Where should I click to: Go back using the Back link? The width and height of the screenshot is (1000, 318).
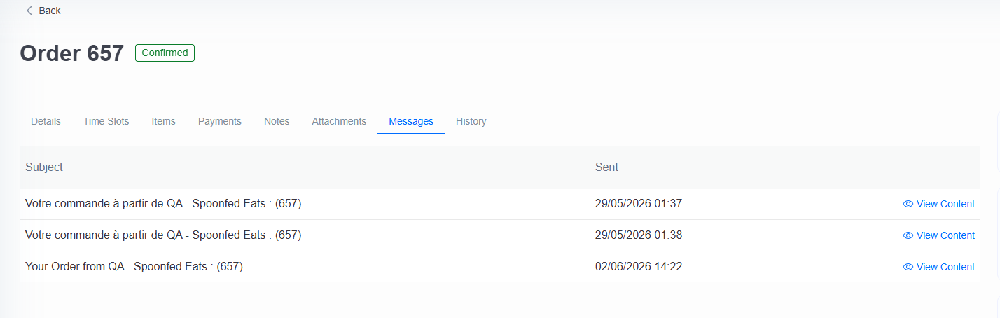click(43, 11)
